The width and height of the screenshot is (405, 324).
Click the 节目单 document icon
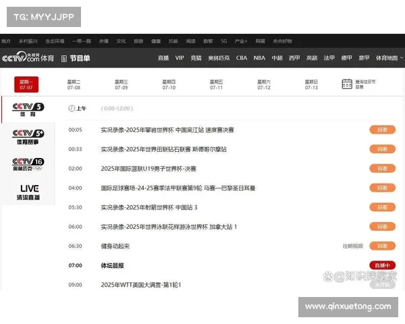(x=64, y=59)
